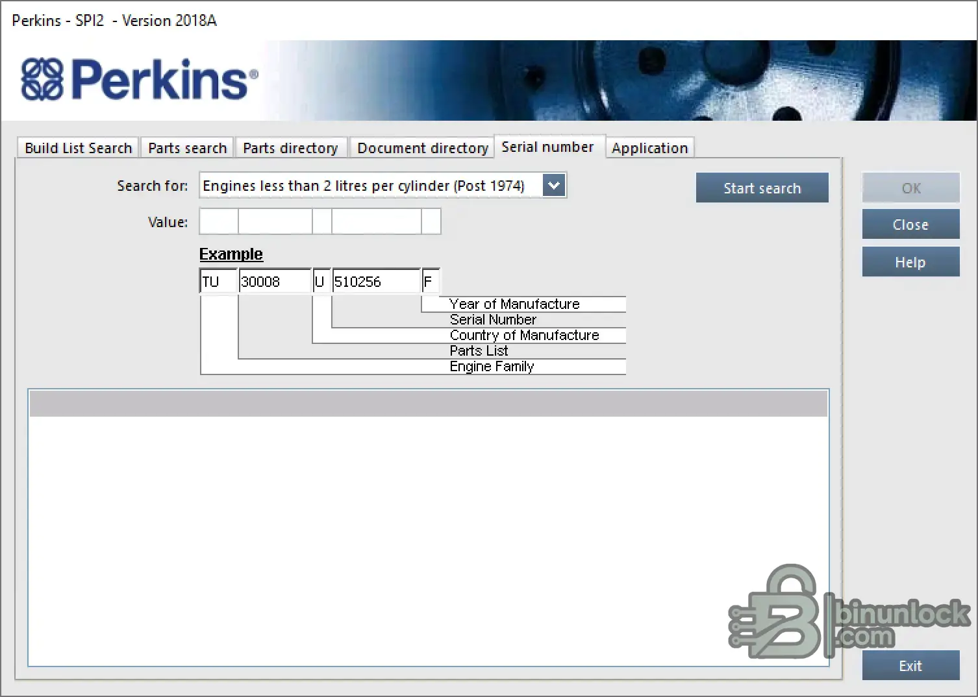Click the Country of Manufacture label

point(525,335)
